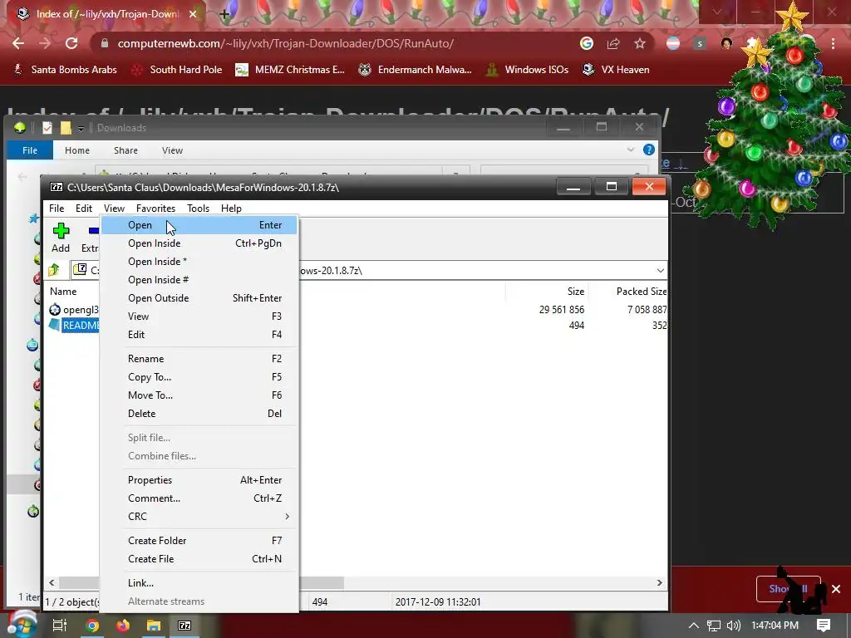The height and width of the screenshot is (638, 851).
Task: Open Endermanch Malware bookmark
Action: tap(416, 70)
